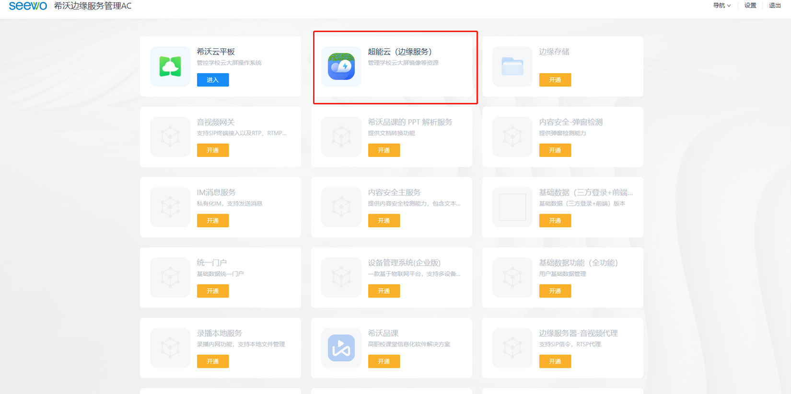Open the 希沃云平板 green cloud icon
The width and height of the screenshot is (791, 394).
[x=170, y=67]
